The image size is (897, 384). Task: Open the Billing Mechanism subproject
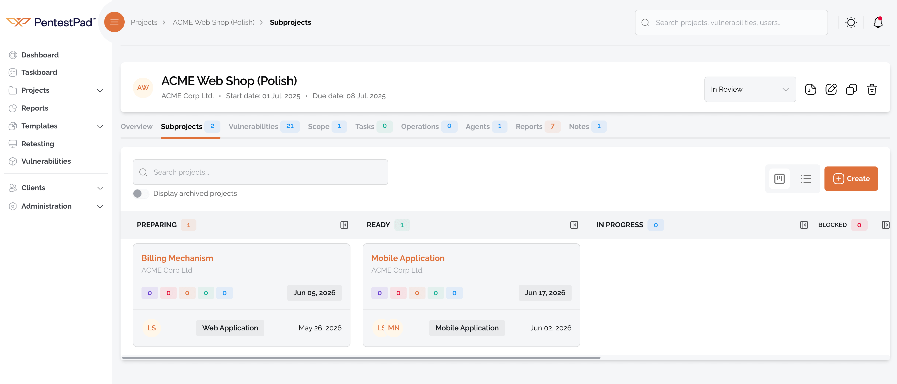[177, 258]
